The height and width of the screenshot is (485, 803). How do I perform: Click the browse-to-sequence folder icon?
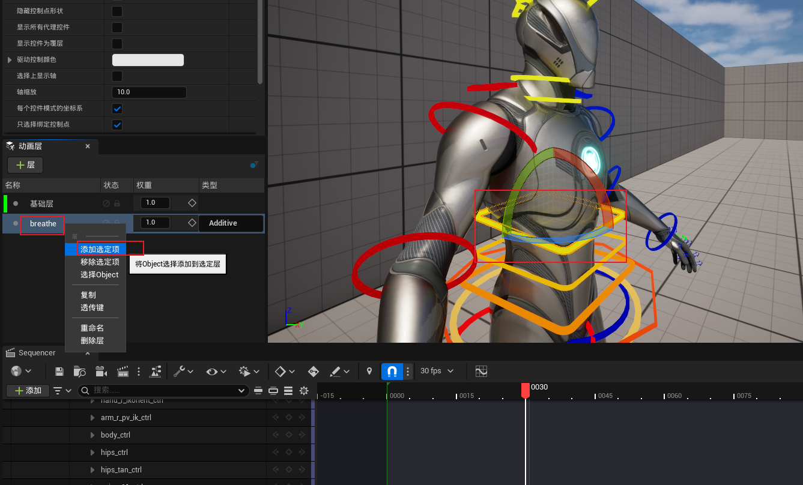(79, 372)
